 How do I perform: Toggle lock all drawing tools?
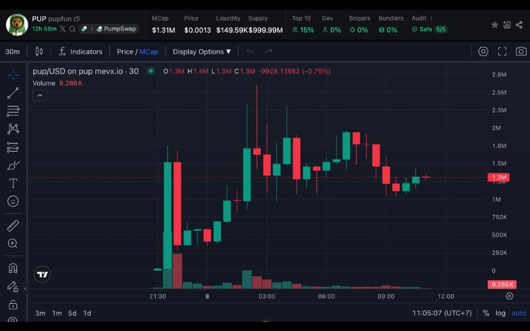click(13, 305)
